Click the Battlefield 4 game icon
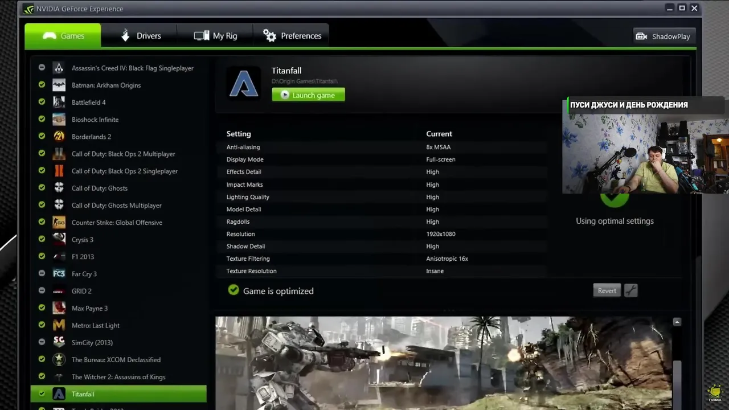The width and height of the screenshot is (729, 410). [x=59, y=102]
